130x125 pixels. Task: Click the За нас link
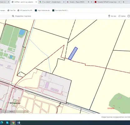click(x=113, y=16)
